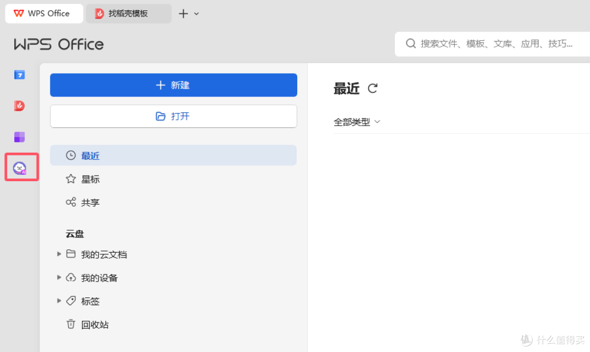The width and height of the screenshot is (590, 352).
Task: Open 我的云文档 folder
Action: click(x=104, y=255)
